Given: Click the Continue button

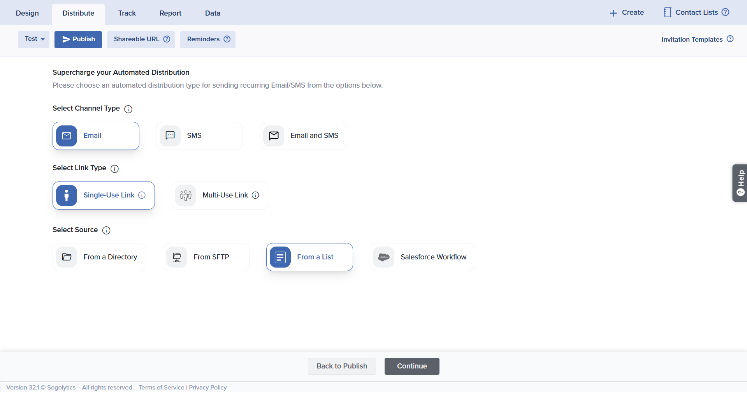Looking at the screenshot, I should coord(411,366).
